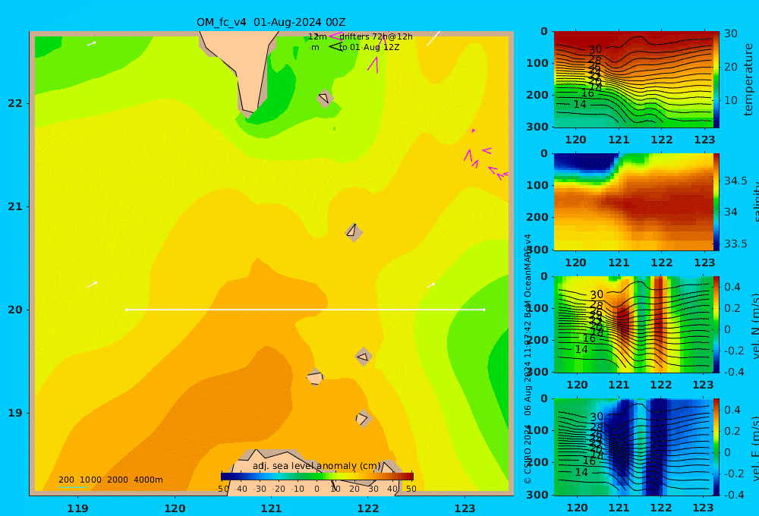Open the temperature section panel
Image resolution: width=759 pixels, height=516 pixels.
(x=633, y=80)
